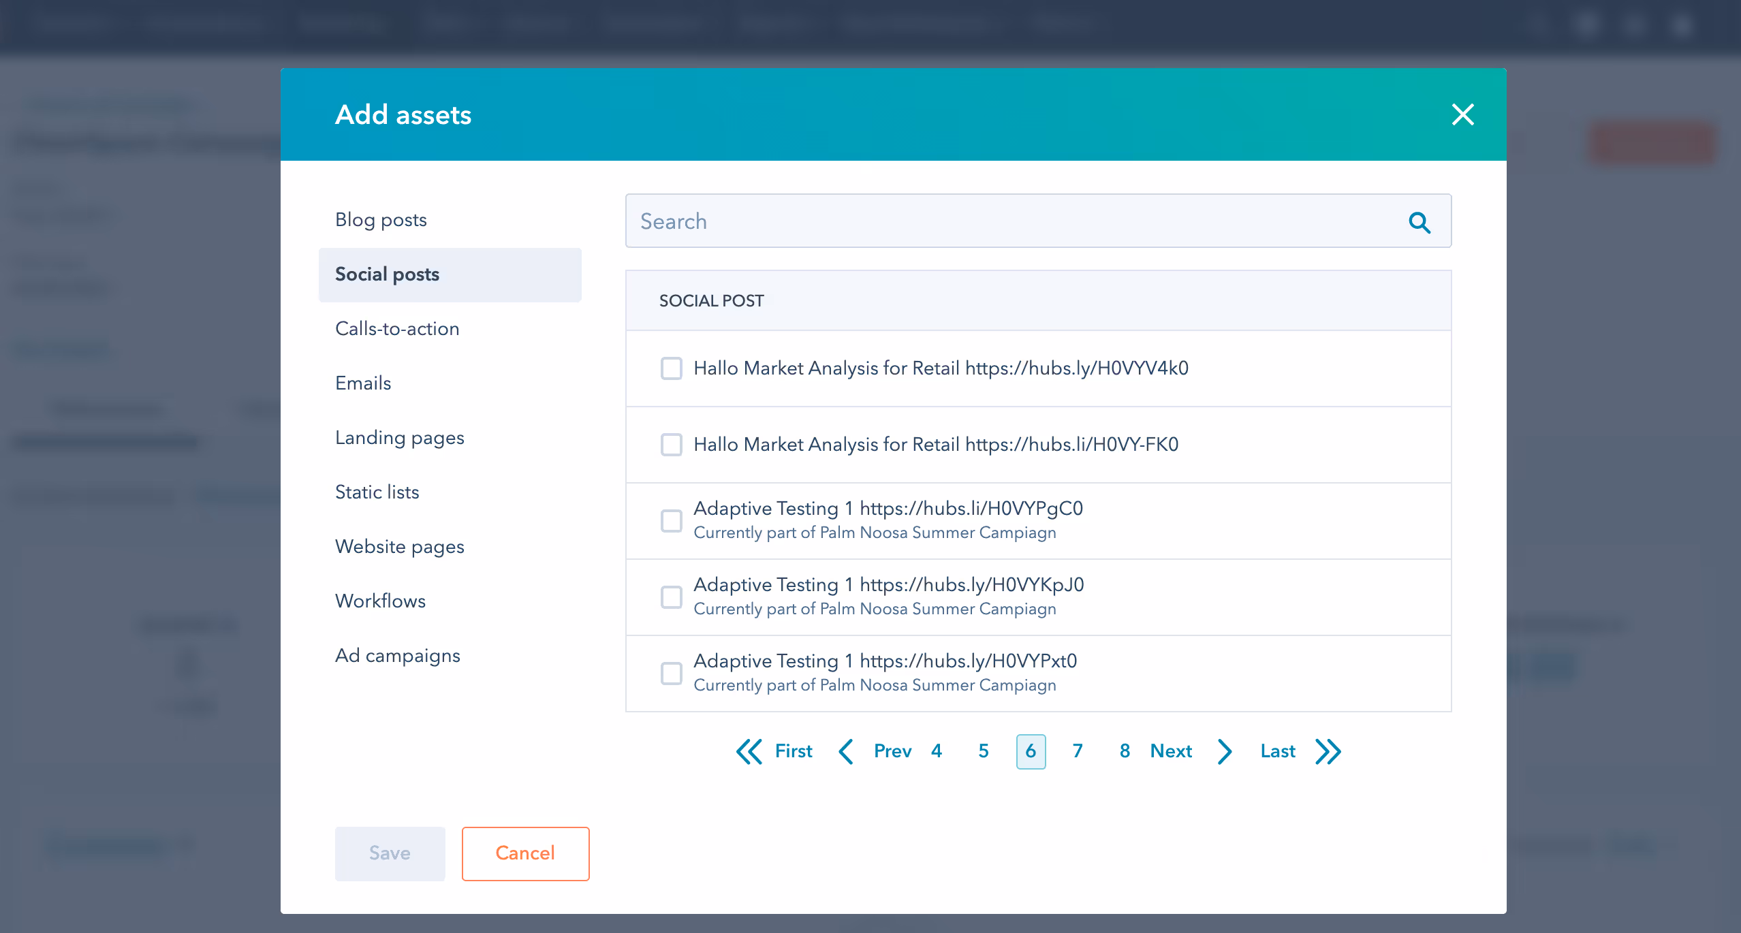
Task: Click the Cancel button
Action: tap(525, 853)
